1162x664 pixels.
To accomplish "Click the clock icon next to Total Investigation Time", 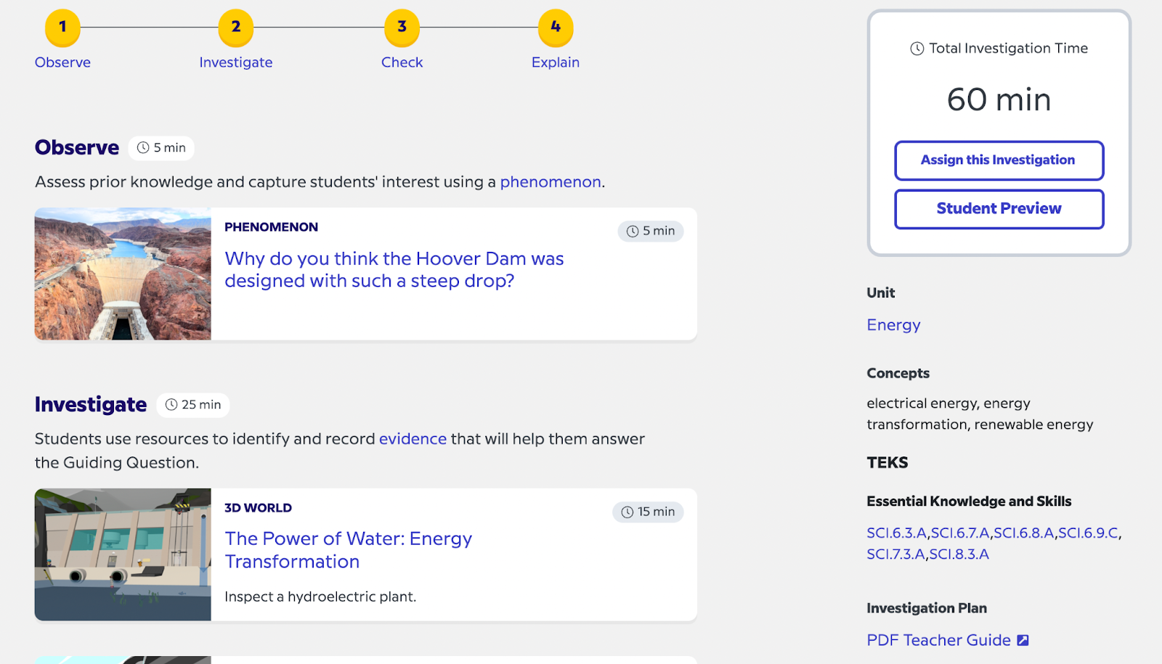I will click(917, 49).
